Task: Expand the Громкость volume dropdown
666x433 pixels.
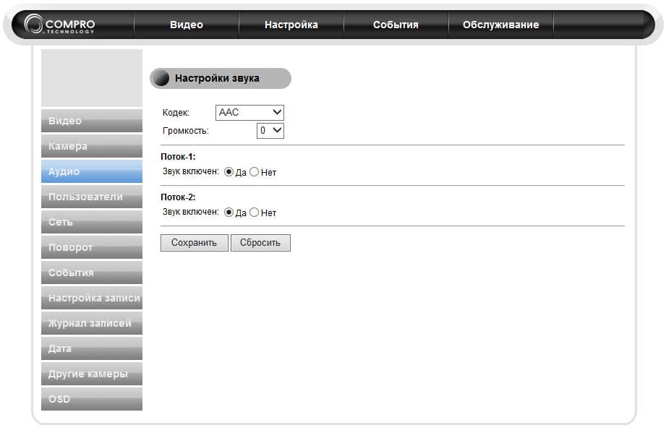Action: click(270, 130)
